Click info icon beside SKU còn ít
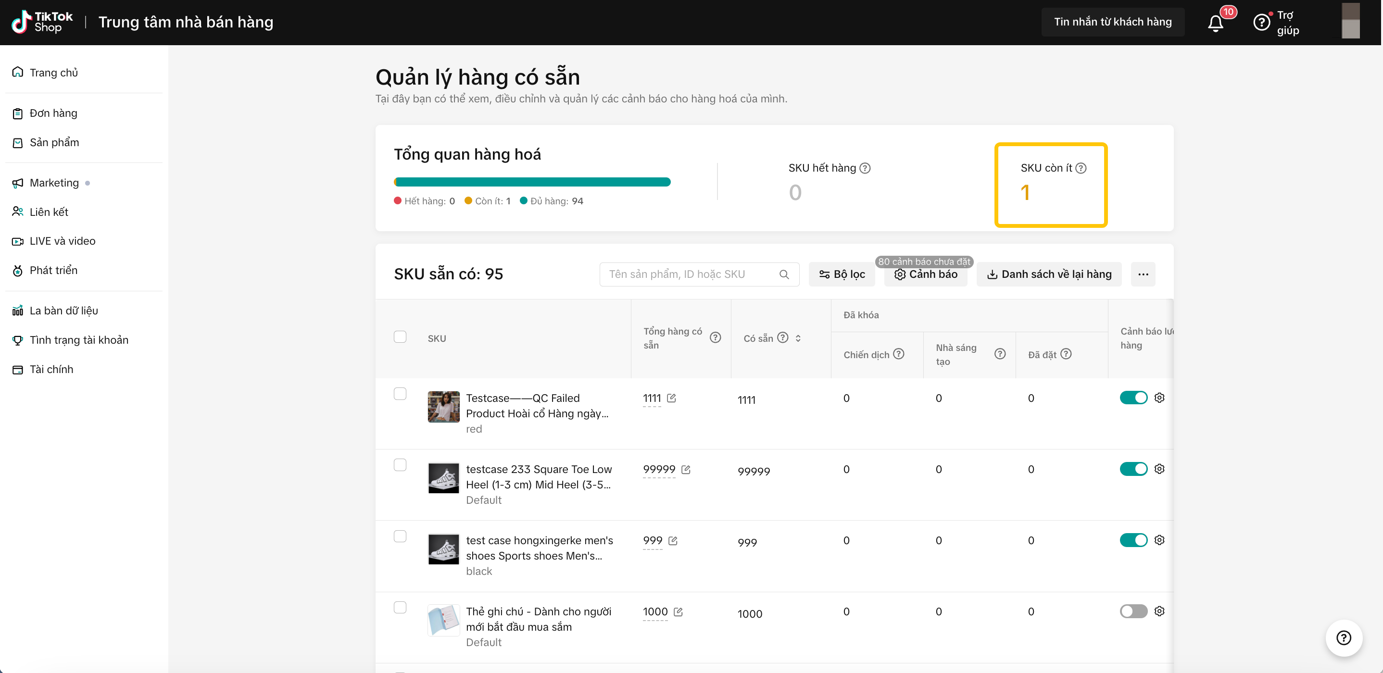1383x673 pixels. 1081,168
